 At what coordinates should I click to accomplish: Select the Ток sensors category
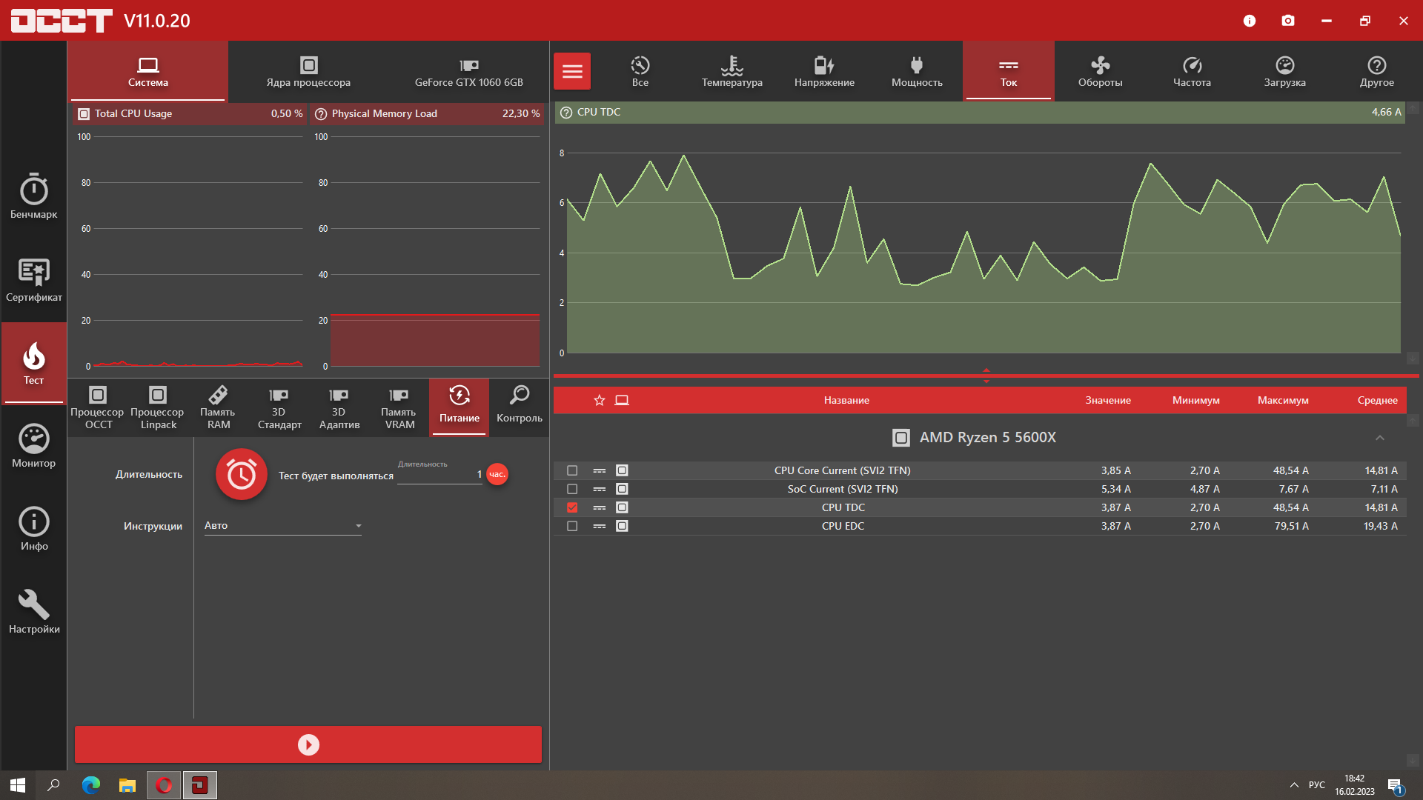point(1009,72)
